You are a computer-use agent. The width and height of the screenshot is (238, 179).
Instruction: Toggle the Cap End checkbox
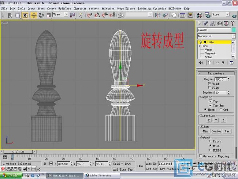210,105
